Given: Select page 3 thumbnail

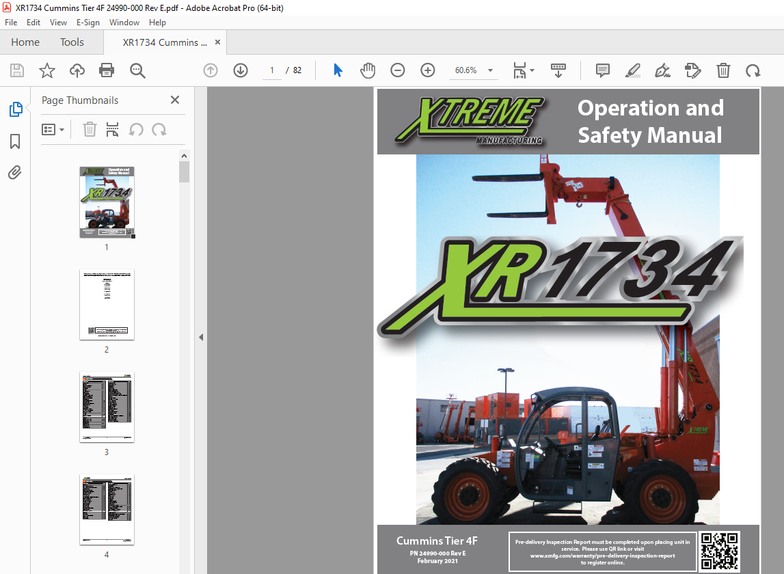Looking at the screenshot, I should point(107,407).
